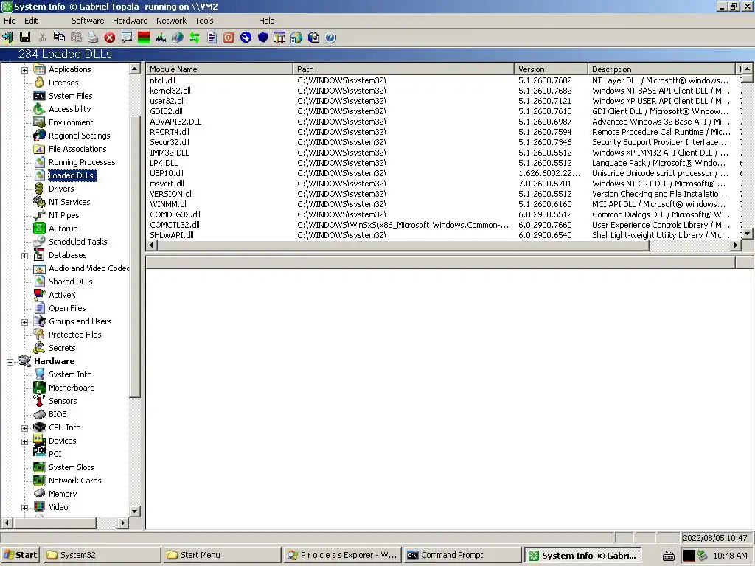Select the Secrets tree item

[62, 348]
